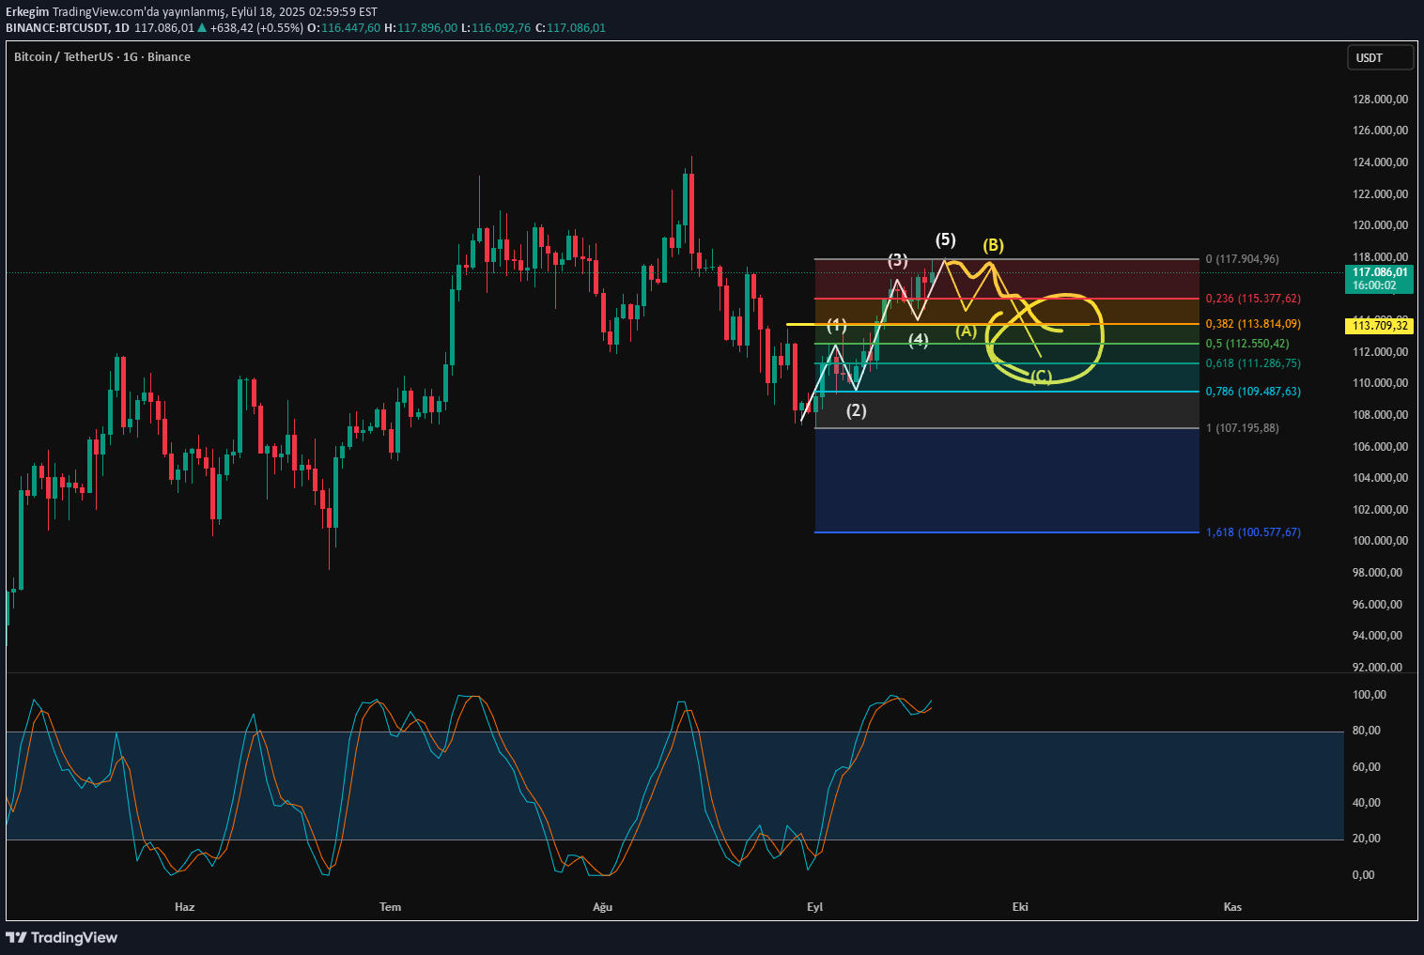Click the Elliott wave label (5)
Screen dimensions: 1424x955
tap(945, 239)
